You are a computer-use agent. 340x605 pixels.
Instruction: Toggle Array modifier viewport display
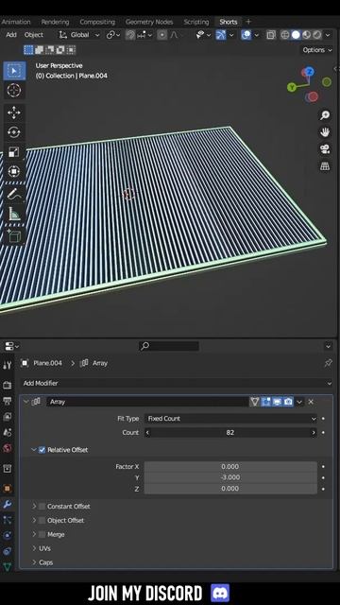[x=277, y=402]
